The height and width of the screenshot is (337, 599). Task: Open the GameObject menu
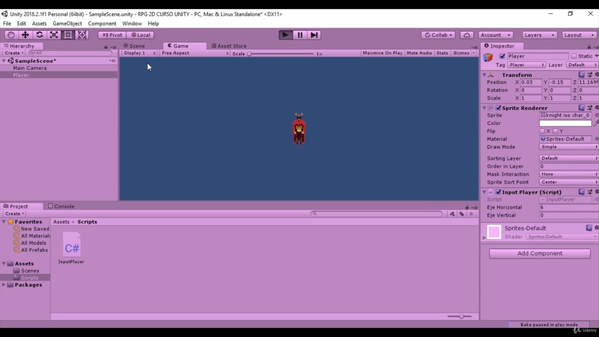click(67, 23)
